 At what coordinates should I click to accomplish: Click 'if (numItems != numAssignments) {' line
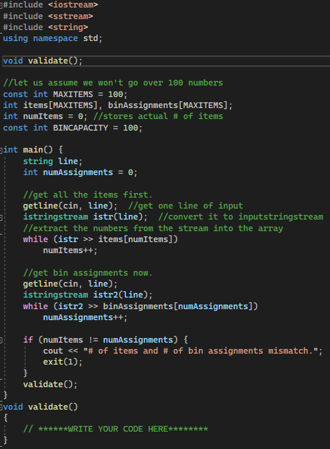105,340
